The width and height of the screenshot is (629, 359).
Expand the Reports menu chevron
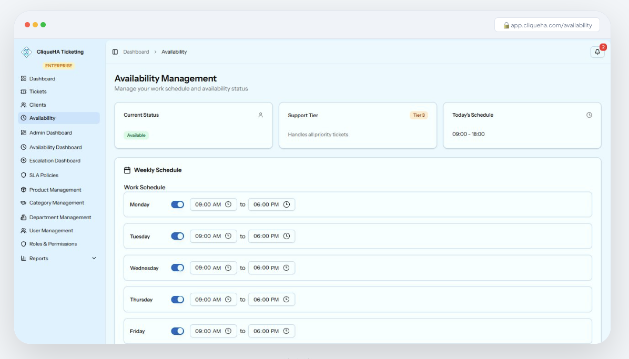click(x=94, y=258)
